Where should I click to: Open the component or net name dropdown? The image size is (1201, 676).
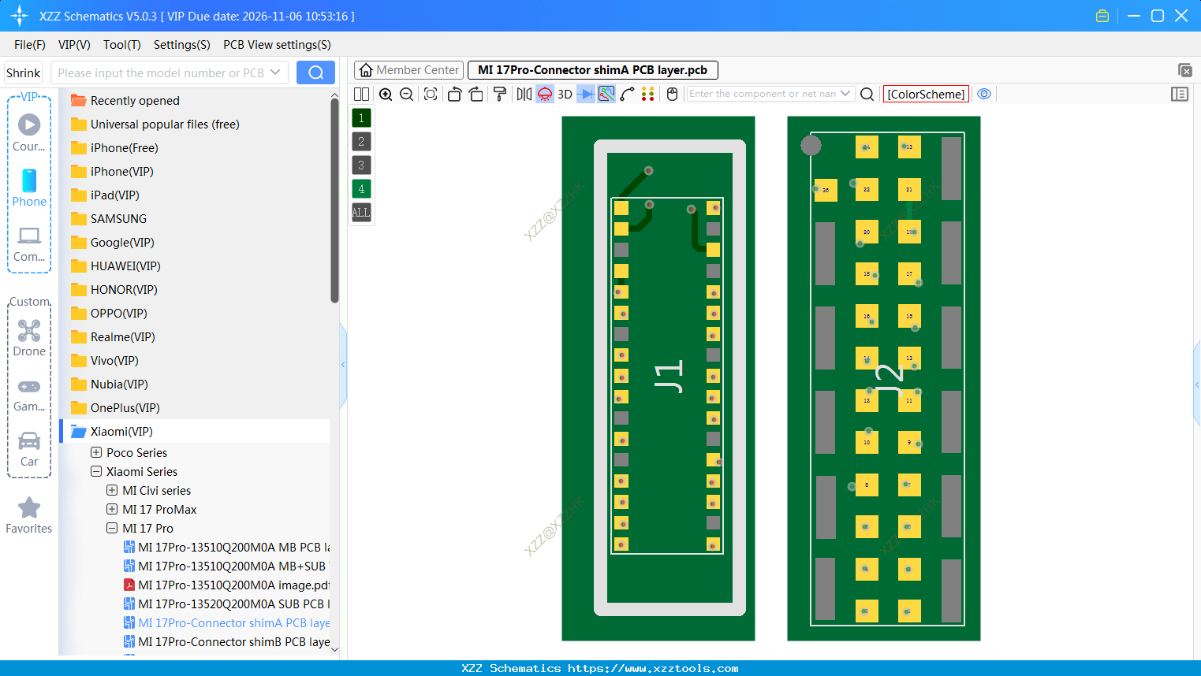845,94
